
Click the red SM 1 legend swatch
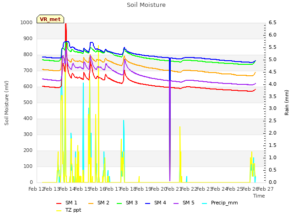(59, 203)
